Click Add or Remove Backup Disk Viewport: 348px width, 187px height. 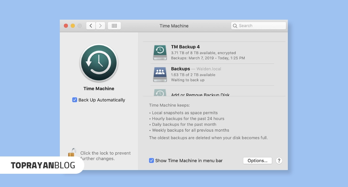(200, 94)
